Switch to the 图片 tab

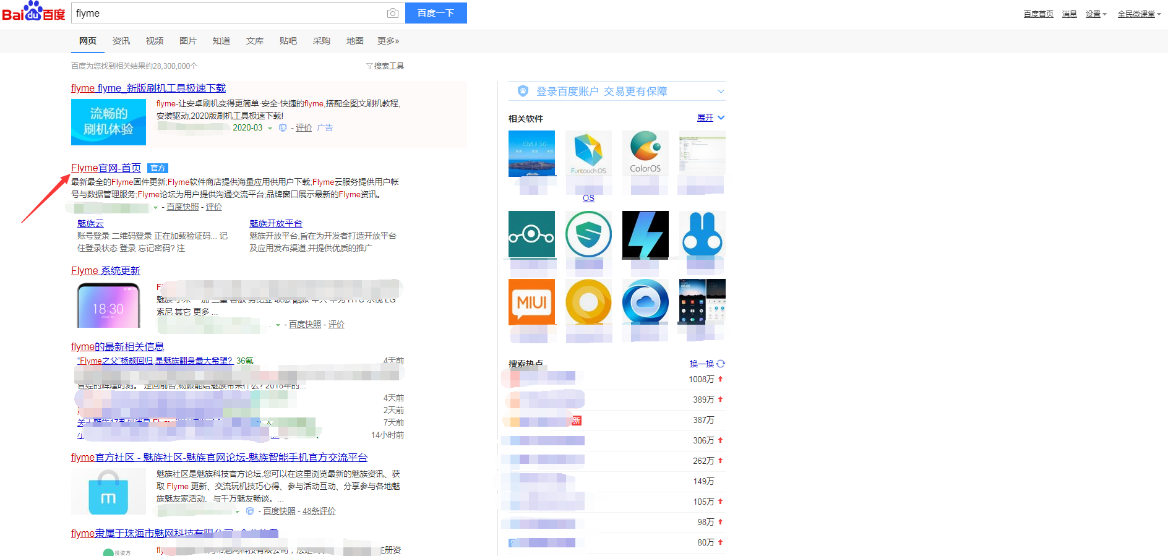(188, 41)
